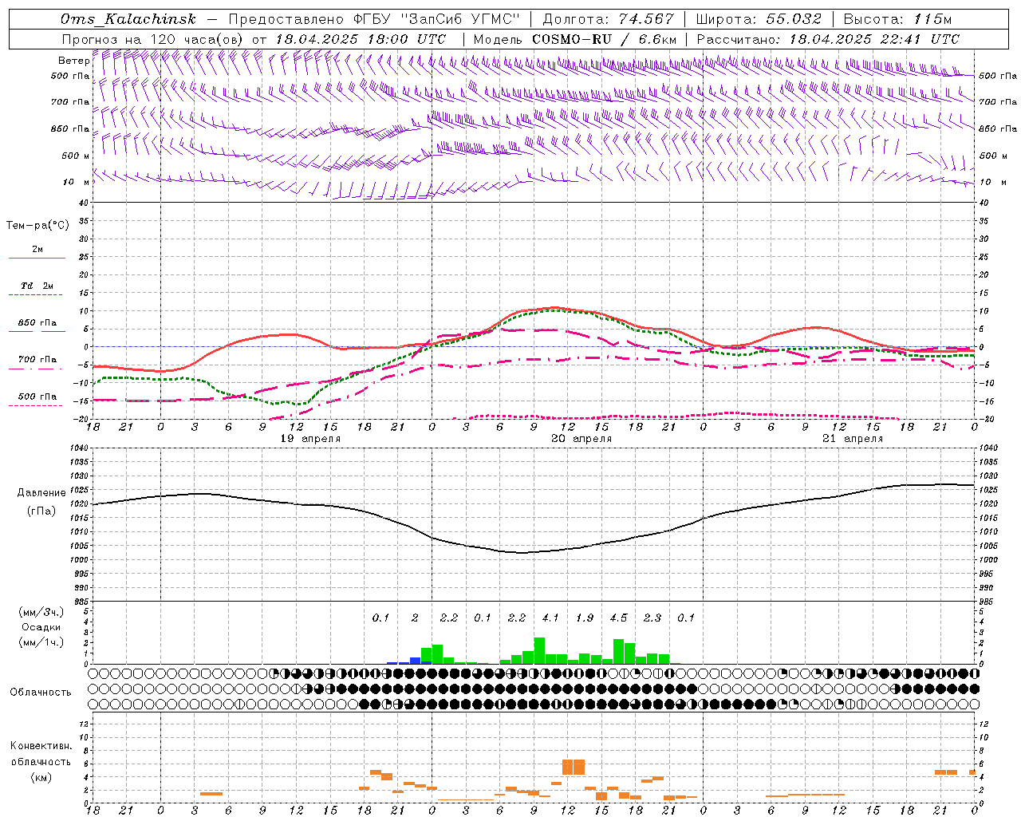Click the 21 апреля date label
This screenshot has height=817, width=1021.
click(x=853, y=439)
